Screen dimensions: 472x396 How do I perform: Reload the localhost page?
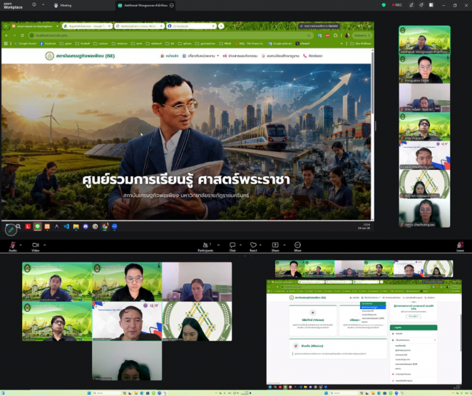coord(22,35)
